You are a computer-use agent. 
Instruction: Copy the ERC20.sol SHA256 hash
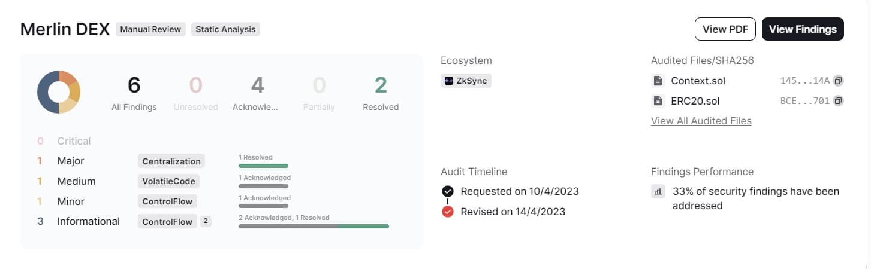click(839, 100)
